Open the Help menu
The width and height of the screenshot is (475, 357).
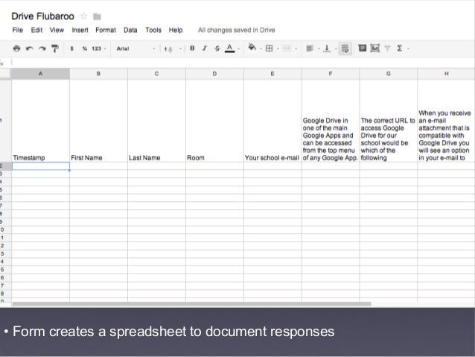[176, 30]
